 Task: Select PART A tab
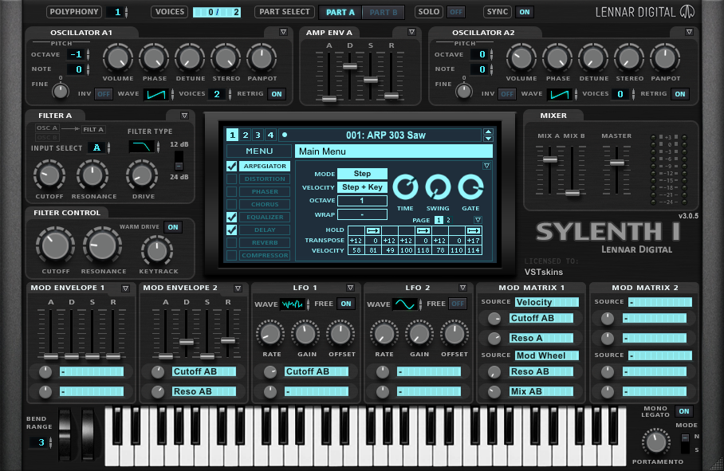[x=340, y=13]
